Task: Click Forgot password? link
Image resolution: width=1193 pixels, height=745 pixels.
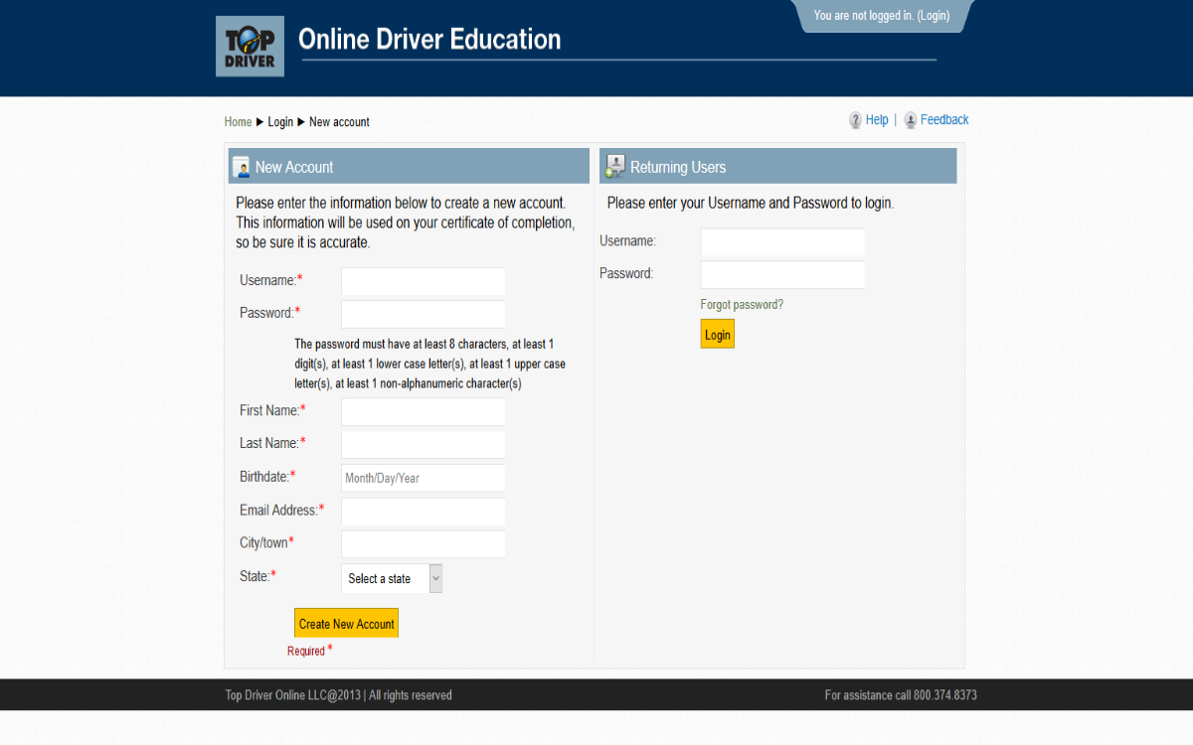Action: point(742,305)
